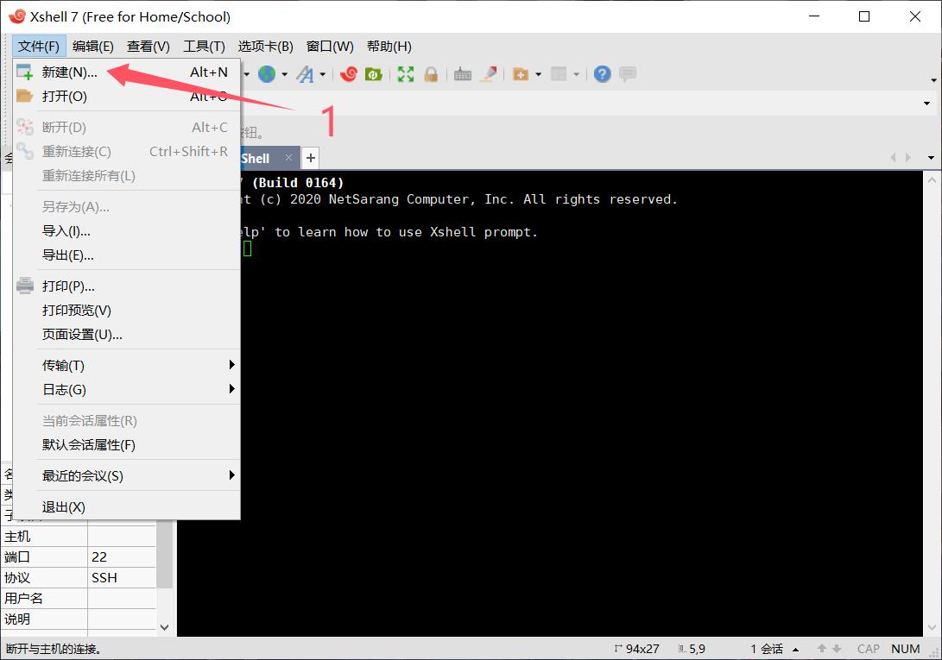
Task: Open the Tools (工具) menu
Action: click(204, 47)
